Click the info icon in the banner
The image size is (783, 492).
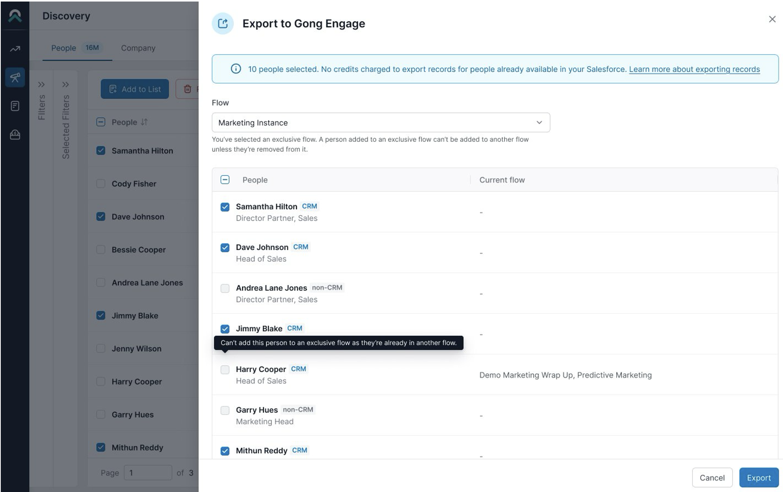[x=235, y=69]
